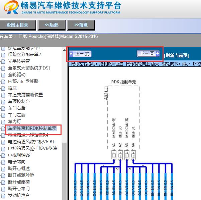Screen dimensions: 201x200
Task: Click the document icon beside 电子转向
Action: pos(3,162)
